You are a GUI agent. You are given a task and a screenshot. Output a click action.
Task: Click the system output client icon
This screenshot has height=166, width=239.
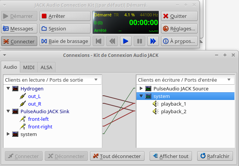click(15, 134)
